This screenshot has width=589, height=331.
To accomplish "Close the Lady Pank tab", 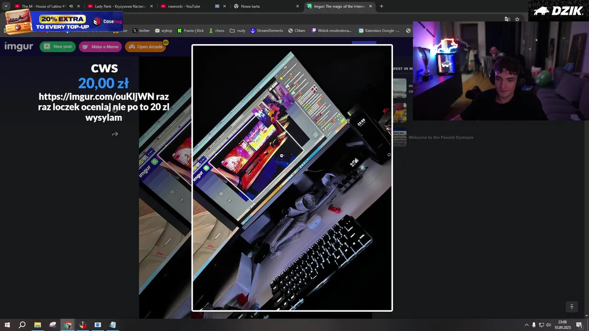I will [151, 6].
